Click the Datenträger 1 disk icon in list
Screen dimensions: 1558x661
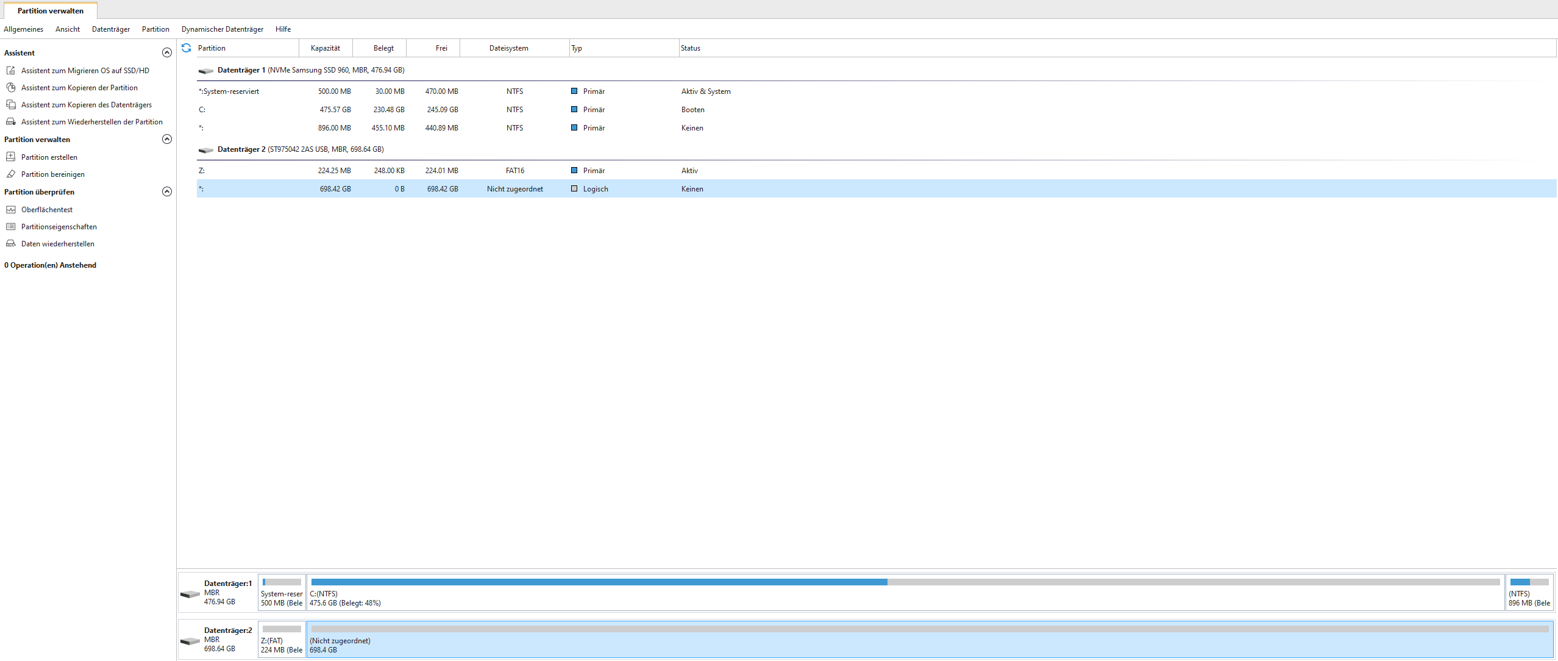click(206, 71)
